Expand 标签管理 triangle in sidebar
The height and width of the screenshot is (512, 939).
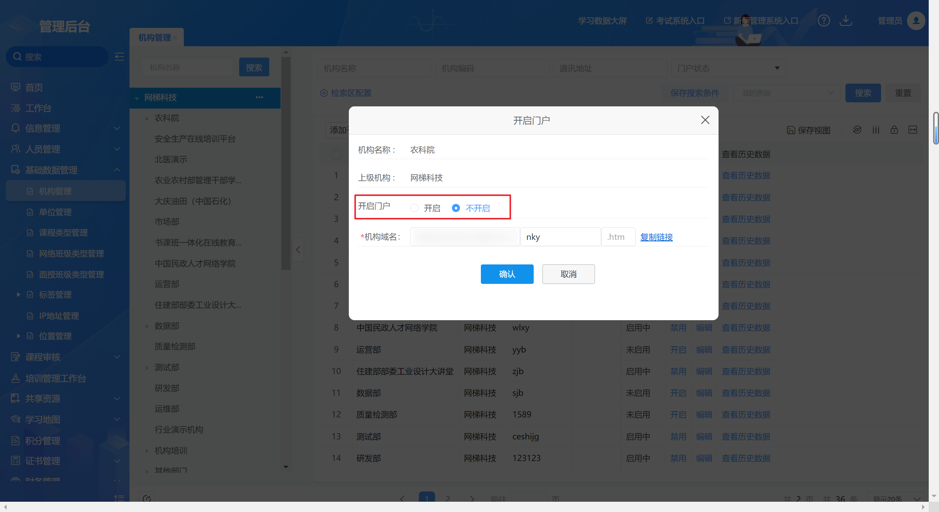pyautogui.click(x=18, y=294)
